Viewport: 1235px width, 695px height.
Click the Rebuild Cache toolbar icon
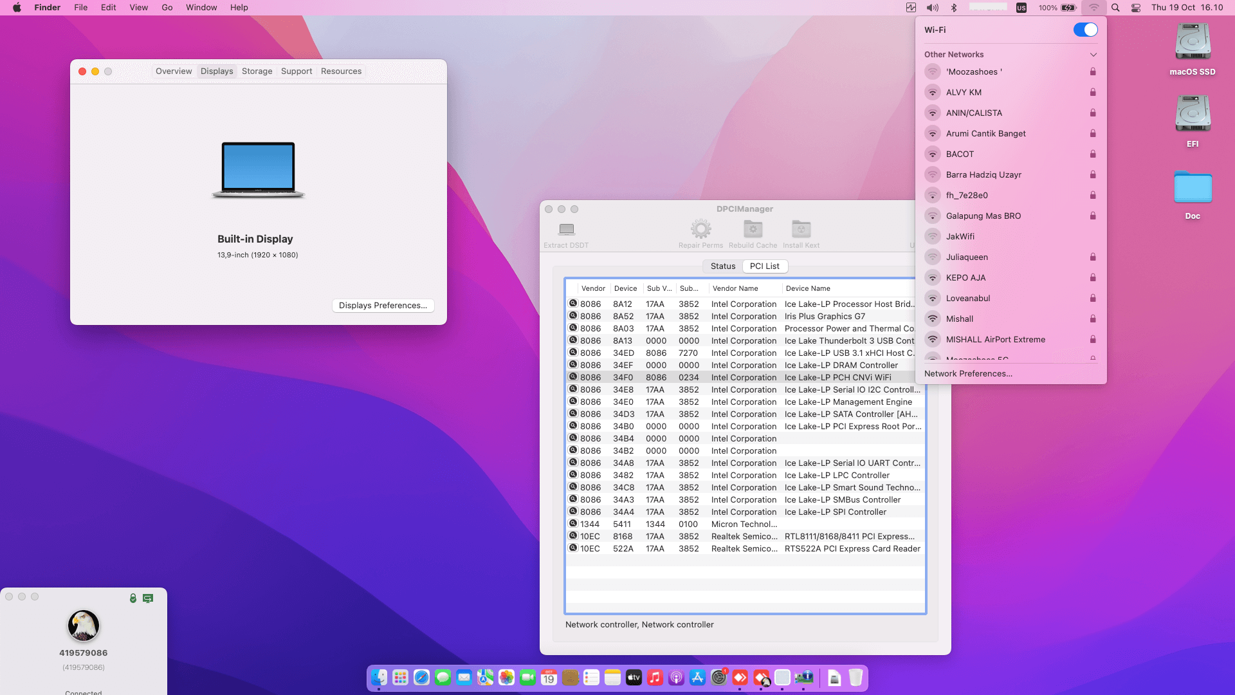(753, 229)
